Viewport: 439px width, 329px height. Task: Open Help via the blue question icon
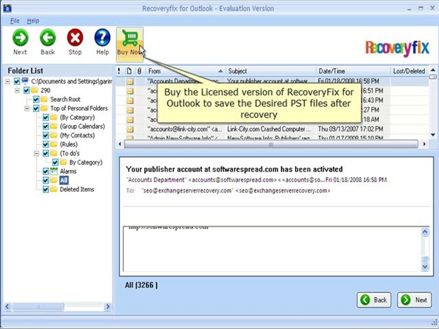click(x=102, y=37)
